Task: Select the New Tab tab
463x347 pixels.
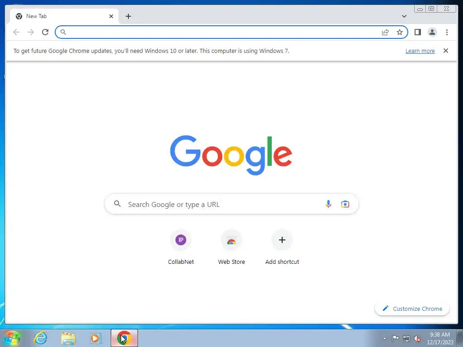Action: (64, 16)
